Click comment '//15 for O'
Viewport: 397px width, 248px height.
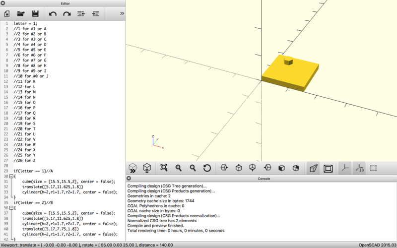[24, 103]
